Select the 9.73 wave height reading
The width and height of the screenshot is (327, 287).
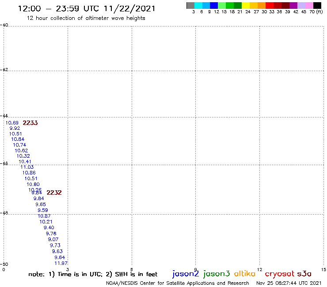[x=55, y=245]
